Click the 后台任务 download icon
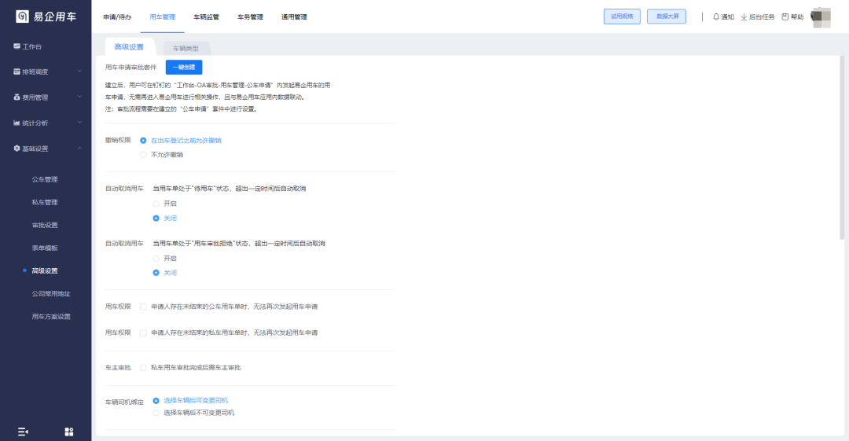 tap(744, 17)
